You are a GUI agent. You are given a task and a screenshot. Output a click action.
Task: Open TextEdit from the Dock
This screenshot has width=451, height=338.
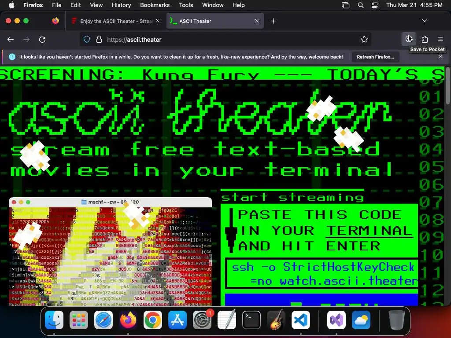(x=227, y=320)
